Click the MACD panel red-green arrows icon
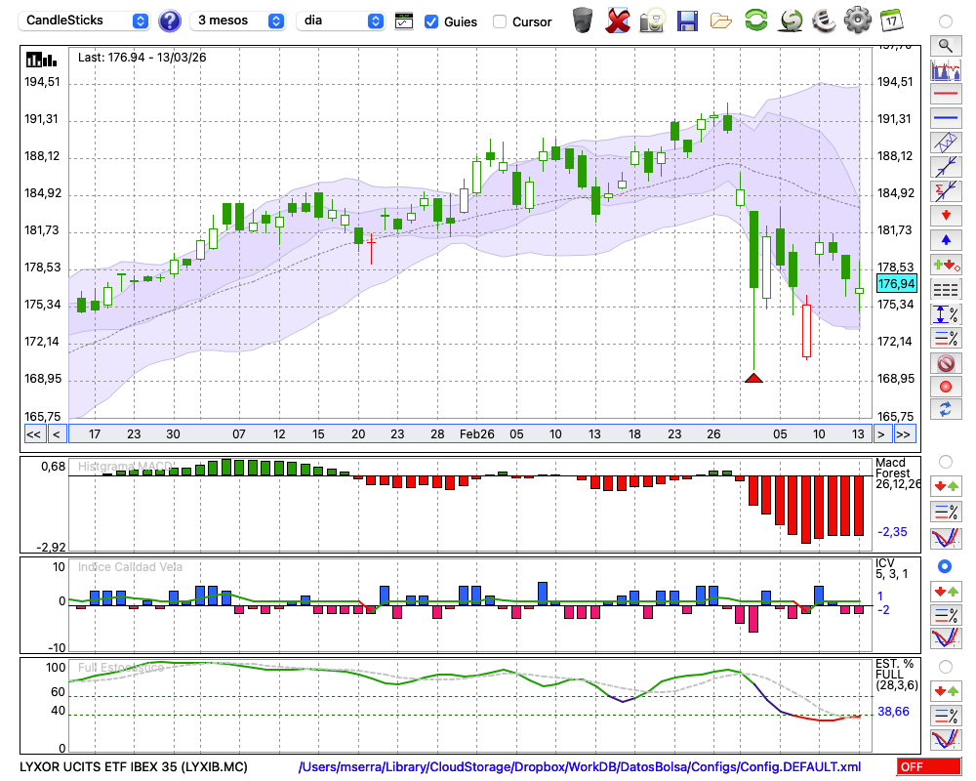976x781 pixels. (x=946, y=486)
